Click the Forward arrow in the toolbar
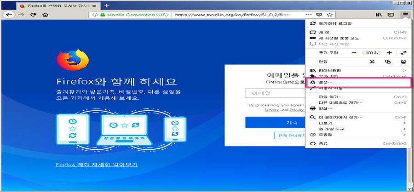The width and height of the screenshot is (414, 192). (x=21, y=15)
